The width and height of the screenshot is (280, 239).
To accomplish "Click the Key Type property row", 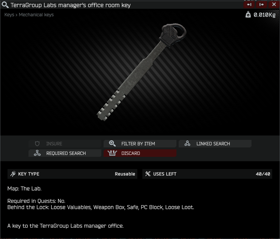I will [x=72, y=174].
